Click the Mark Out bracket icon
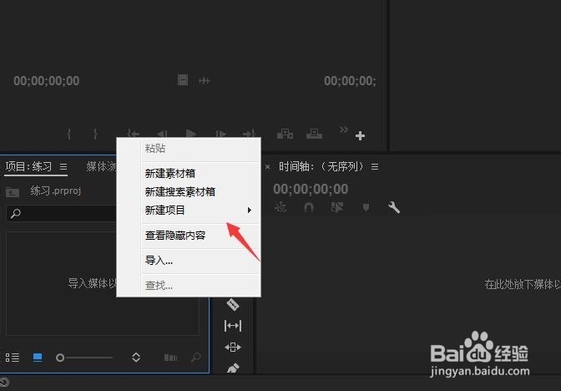 coord(95,134)
